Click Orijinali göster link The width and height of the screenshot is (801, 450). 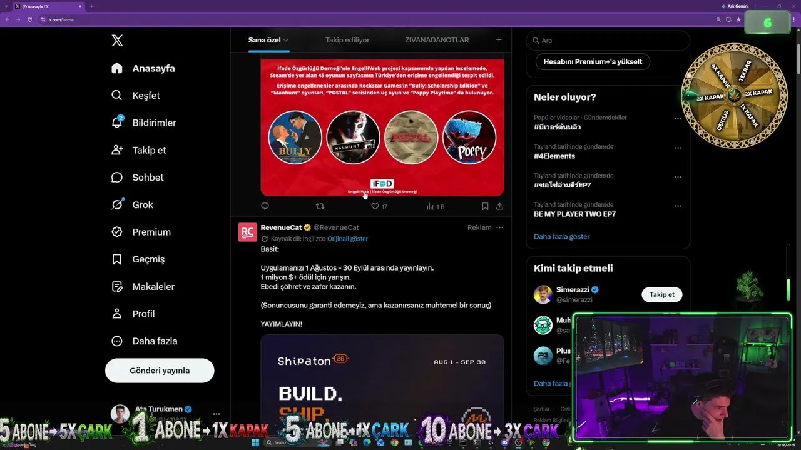(x=347, y=239)
